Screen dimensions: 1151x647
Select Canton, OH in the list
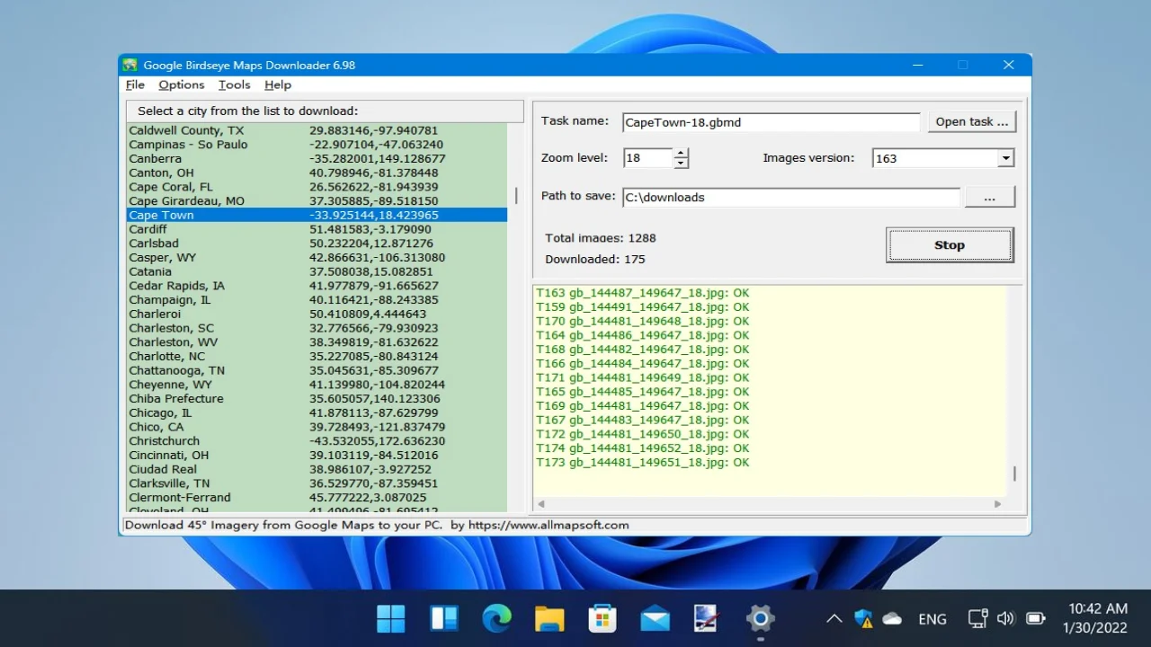coord(317,173)
